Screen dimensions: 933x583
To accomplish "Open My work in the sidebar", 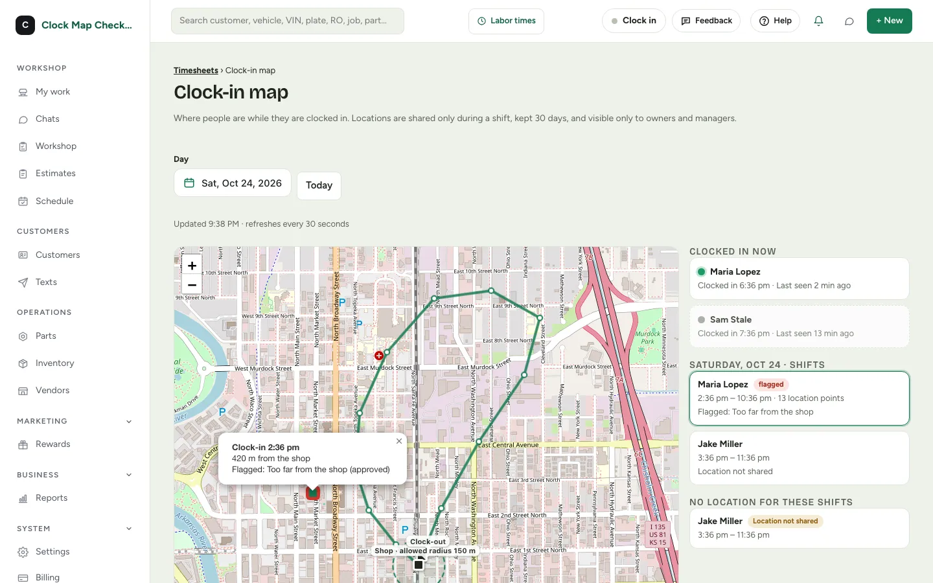I will [75, 92].
